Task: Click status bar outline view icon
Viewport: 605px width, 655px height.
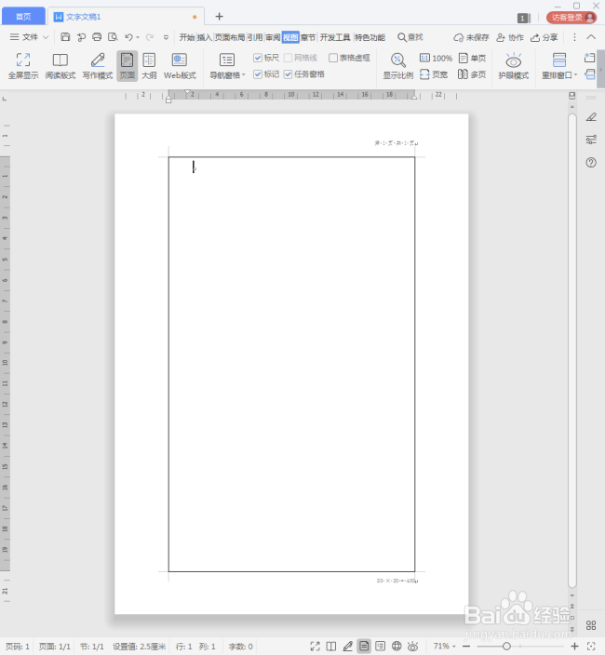Action: tap(380, 647)
